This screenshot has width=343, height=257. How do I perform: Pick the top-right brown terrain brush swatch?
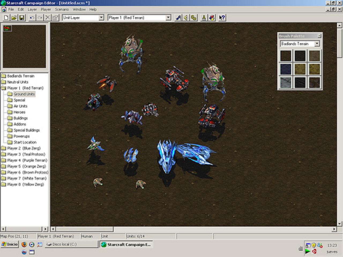pos(314,56)
